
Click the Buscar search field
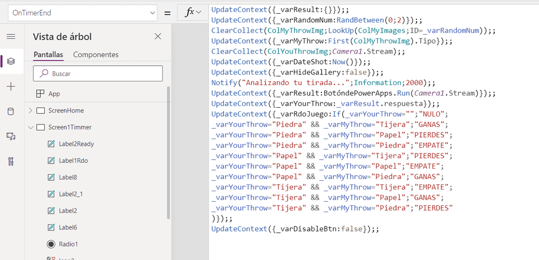[97, 74]
